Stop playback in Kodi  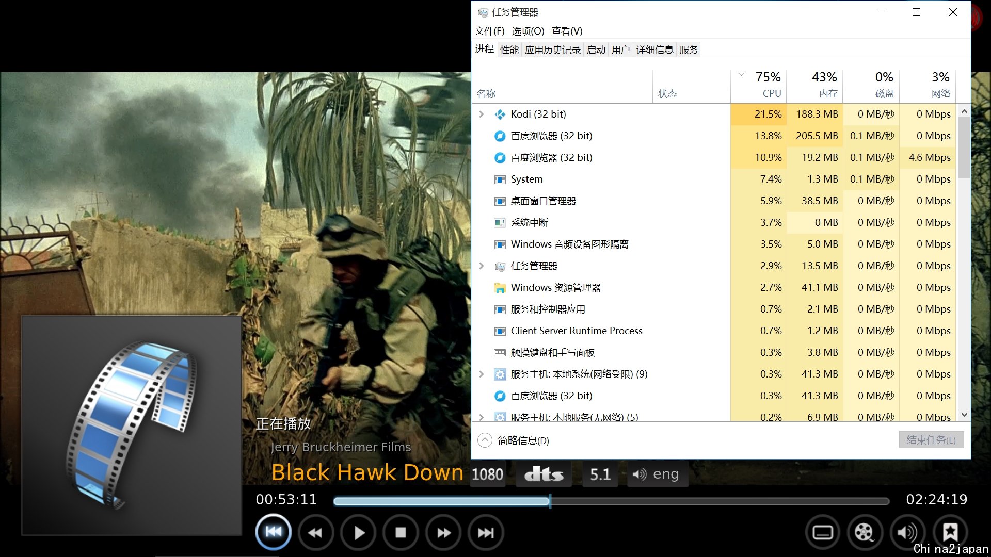coord(401,532)
